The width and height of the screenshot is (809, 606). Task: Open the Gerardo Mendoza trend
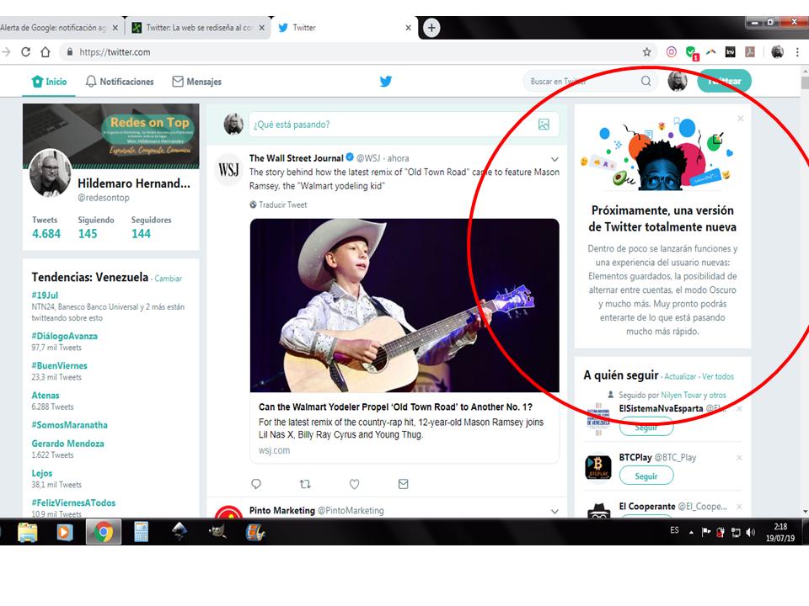click(x=67, y=444)
